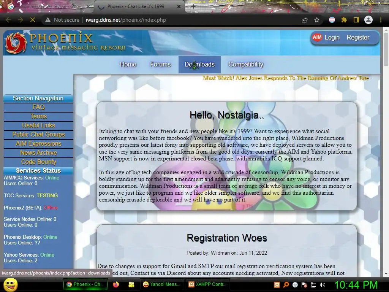Screen dimensions: 389x292
Task: Open FAQ in Section Navigation
Action: [38, 107]
